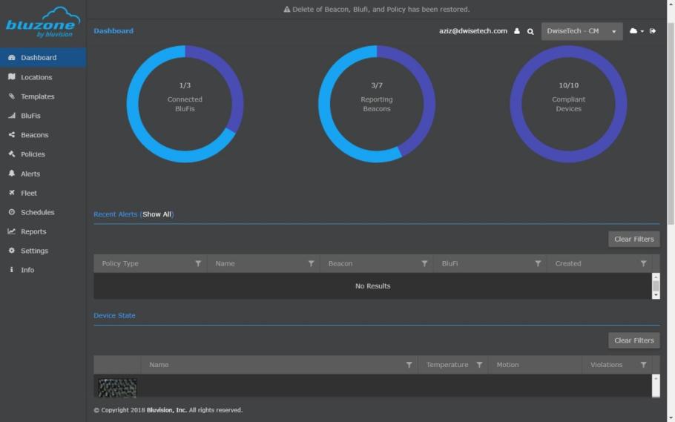Click the filter icon in Temperature column
The width and height of the screenshot is (675, 422).
click(479, 365)
